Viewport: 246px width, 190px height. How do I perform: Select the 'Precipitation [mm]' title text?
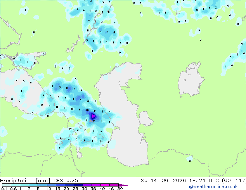(x=25, y=181)
